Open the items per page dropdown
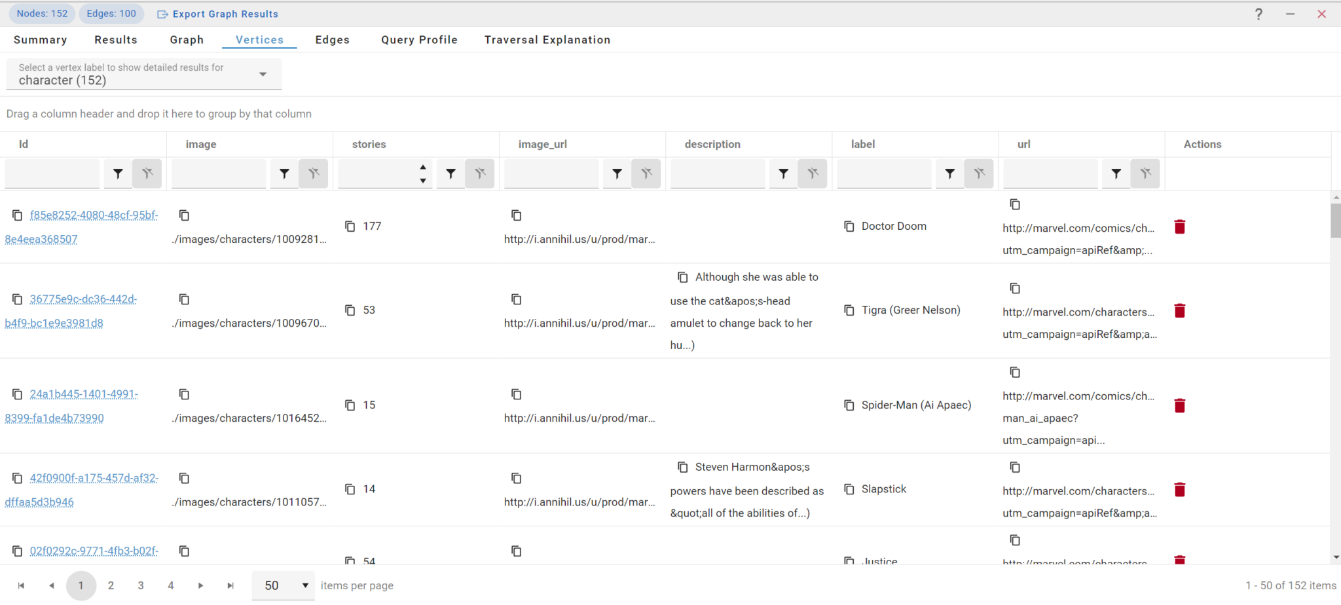Screen dimensions: 1341x605 coord(285,586)
